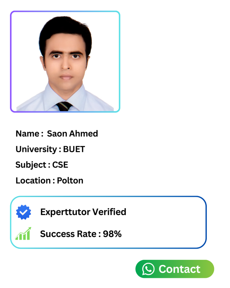Select the tutor name Saon Ahmed
The height and width of the screenshot is (288, 230).
click(72, 134)
